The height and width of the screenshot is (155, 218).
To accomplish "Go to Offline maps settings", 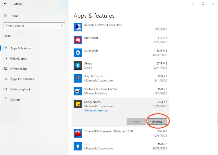I will 19,69.
